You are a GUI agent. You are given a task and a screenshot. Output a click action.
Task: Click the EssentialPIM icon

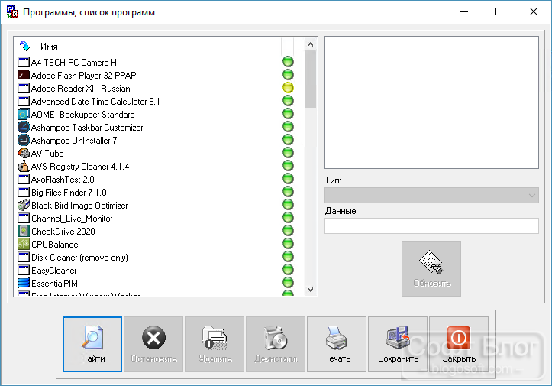pyautogui.click(x=23, y=283)
